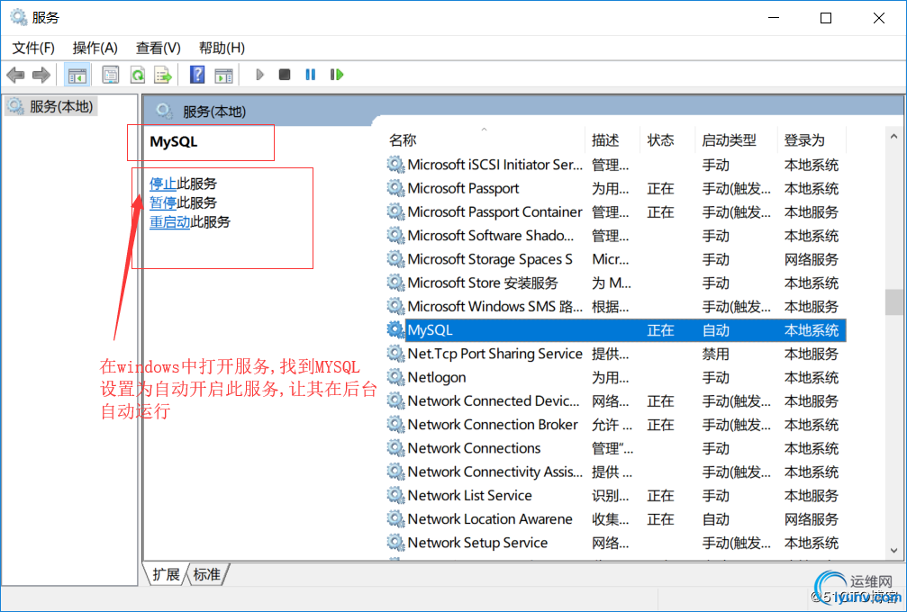
Task: Select Network Connectivity Assis... service name
Action: click(494, 472)
